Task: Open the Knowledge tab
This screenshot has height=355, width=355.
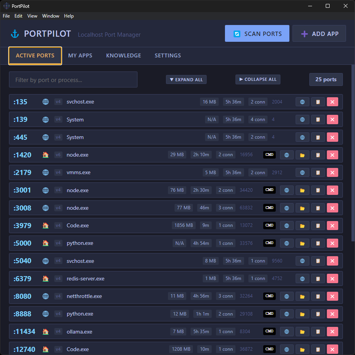Action: [123, 55]
